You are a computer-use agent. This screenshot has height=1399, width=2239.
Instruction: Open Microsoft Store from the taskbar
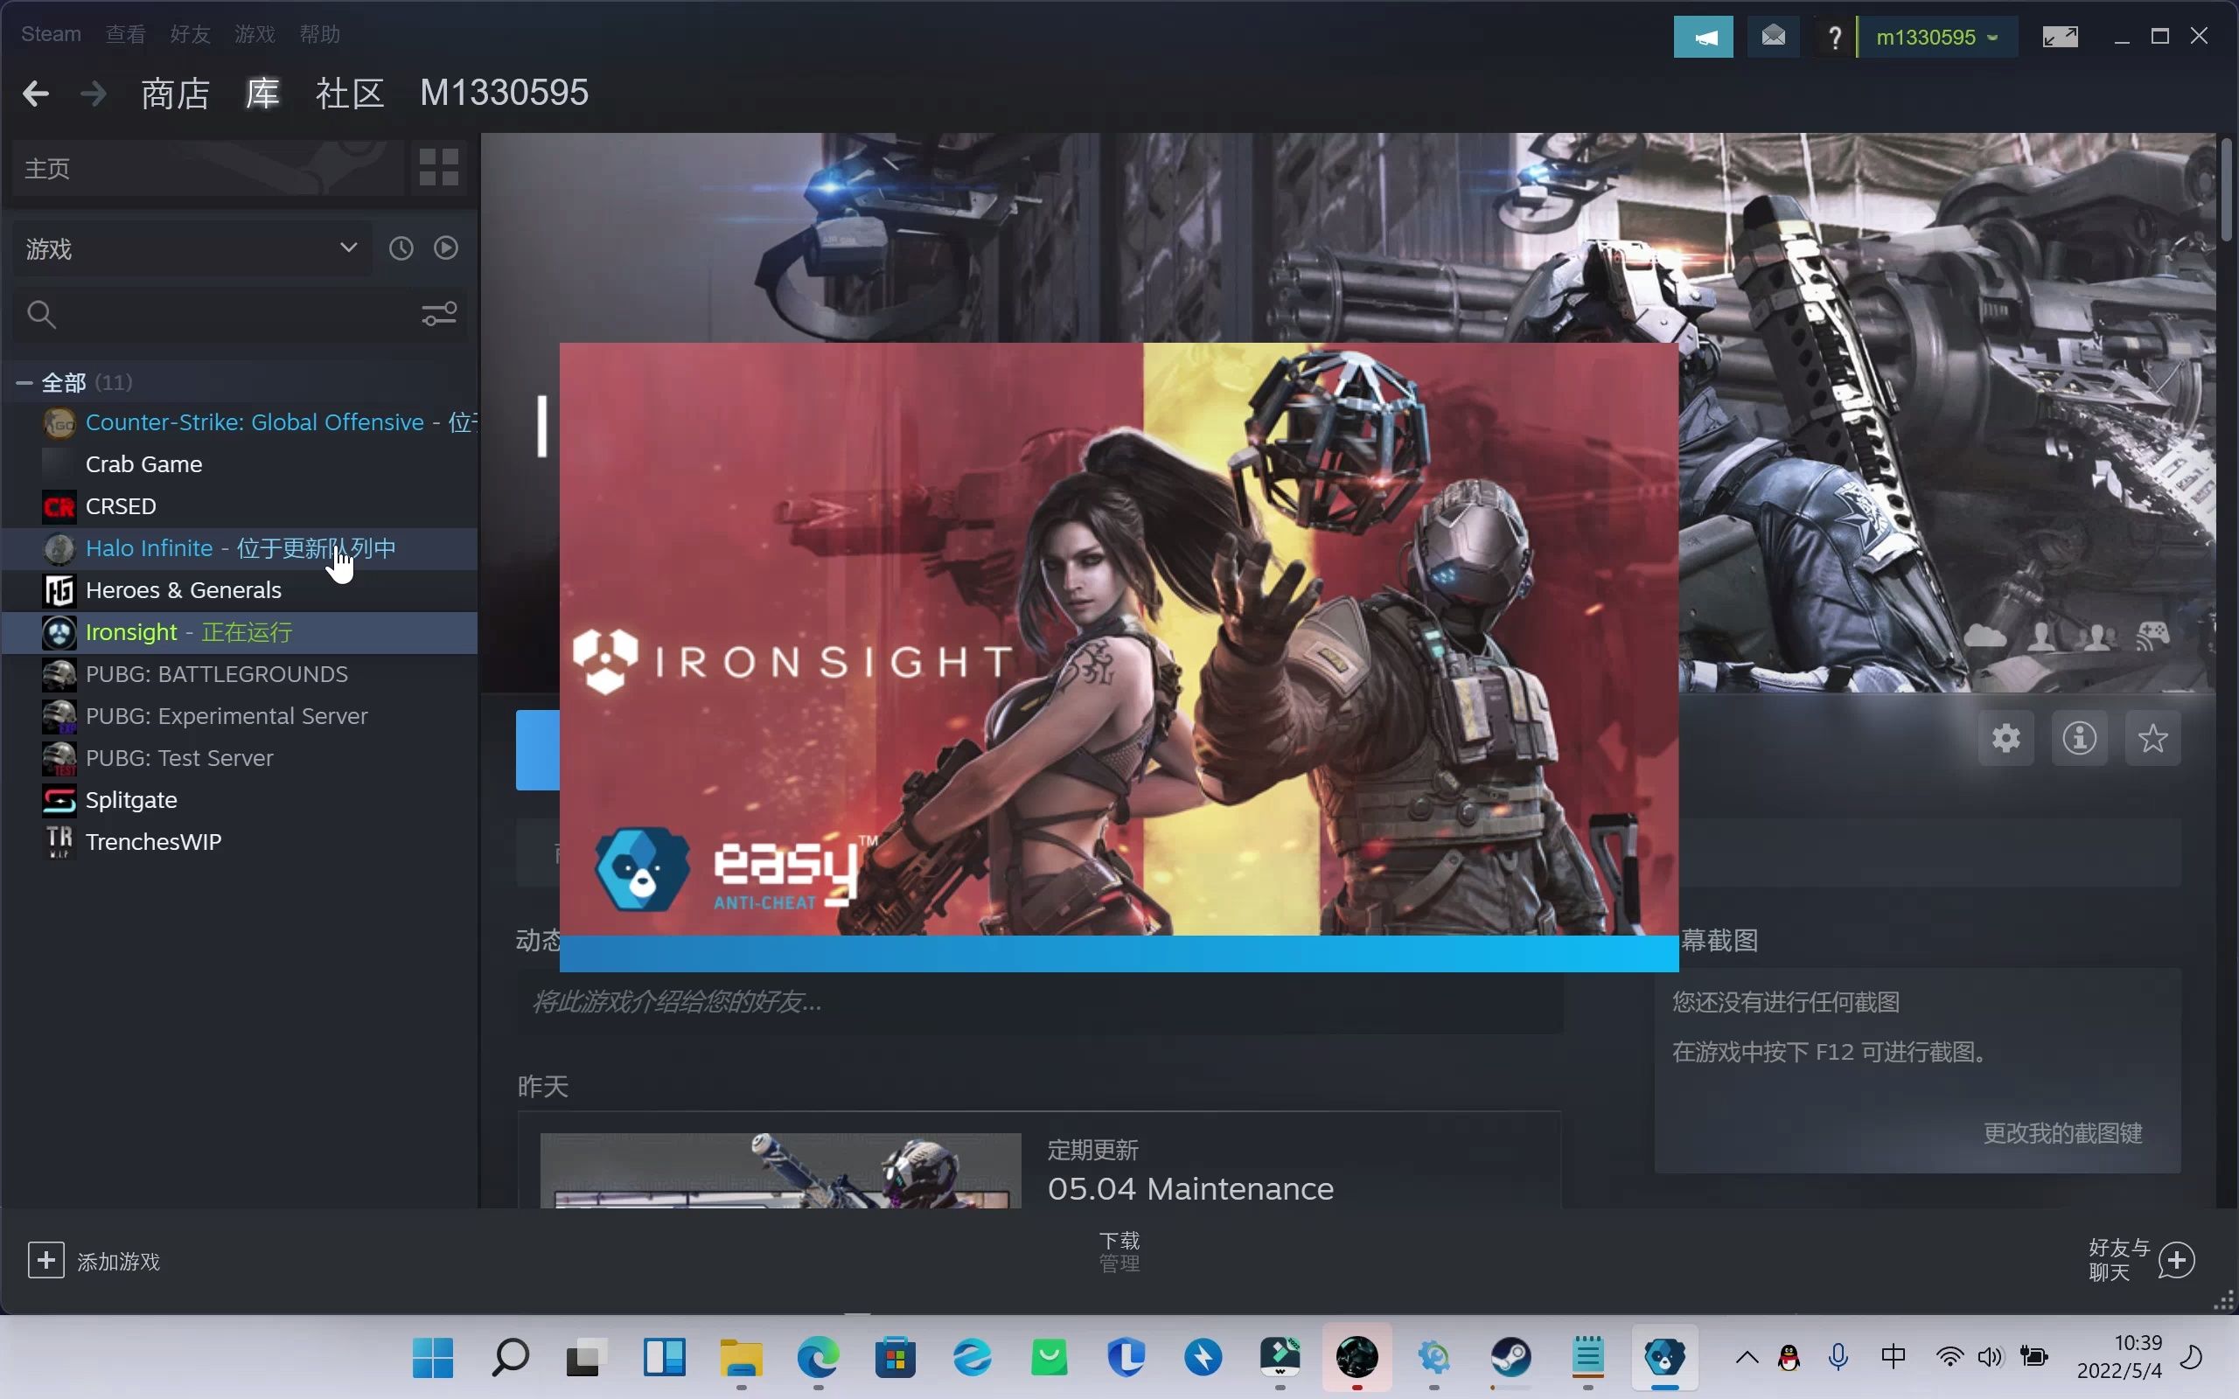point(895,1358)
